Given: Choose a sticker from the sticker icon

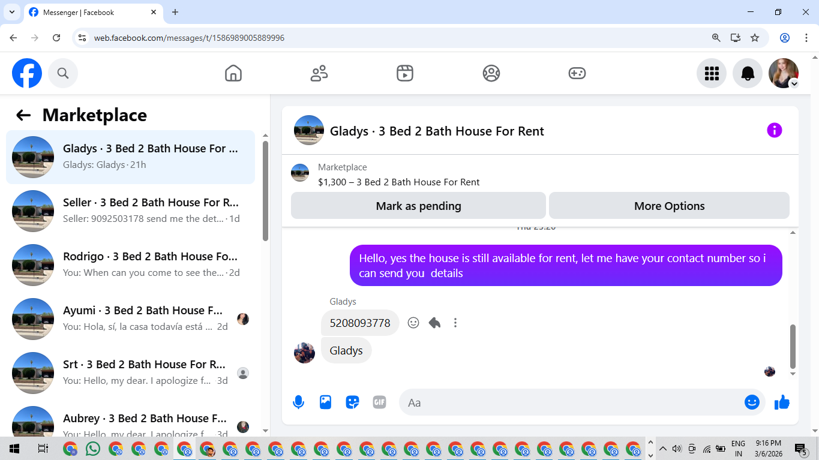Looking at the screenshot, I should coord(352,402).
